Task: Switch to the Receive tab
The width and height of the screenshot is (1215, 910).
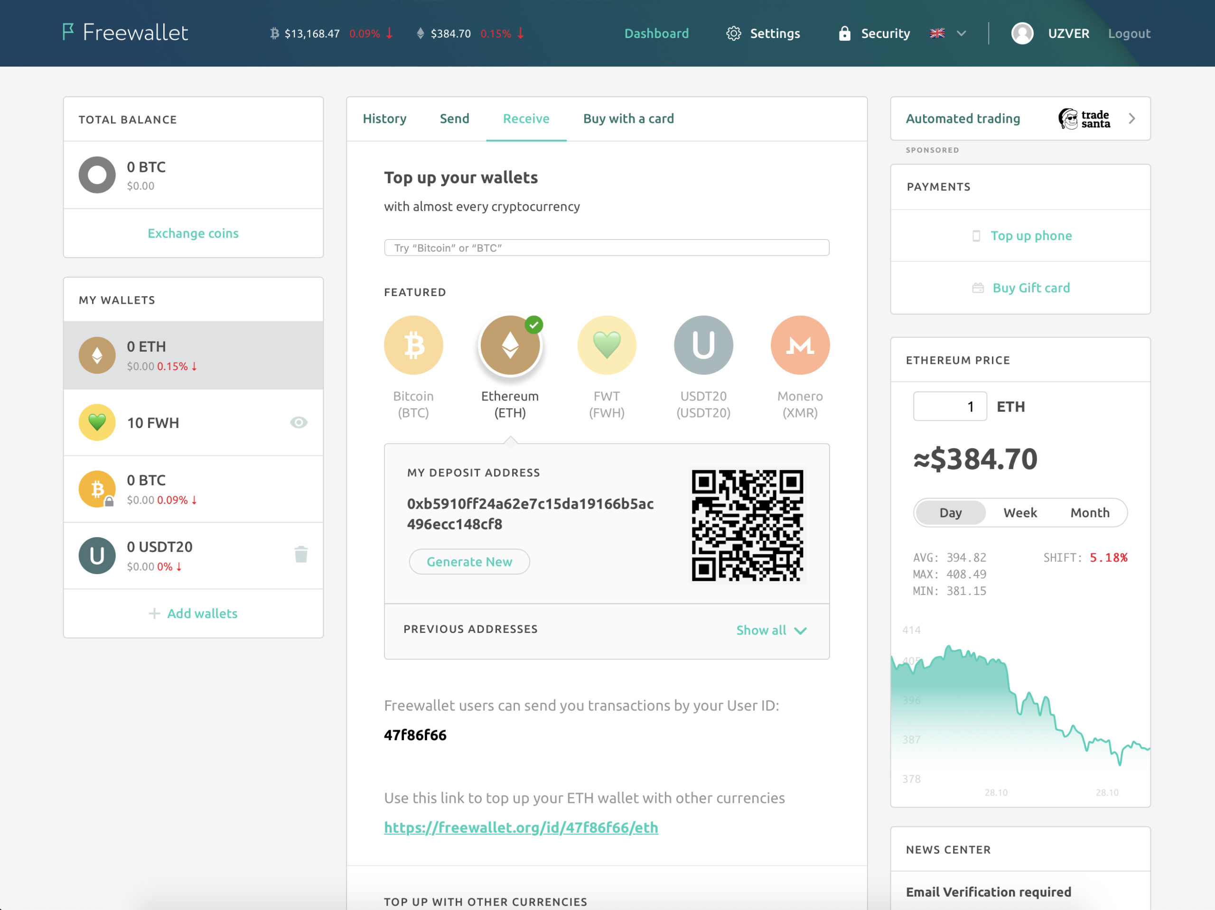Action: click(526, 119)
